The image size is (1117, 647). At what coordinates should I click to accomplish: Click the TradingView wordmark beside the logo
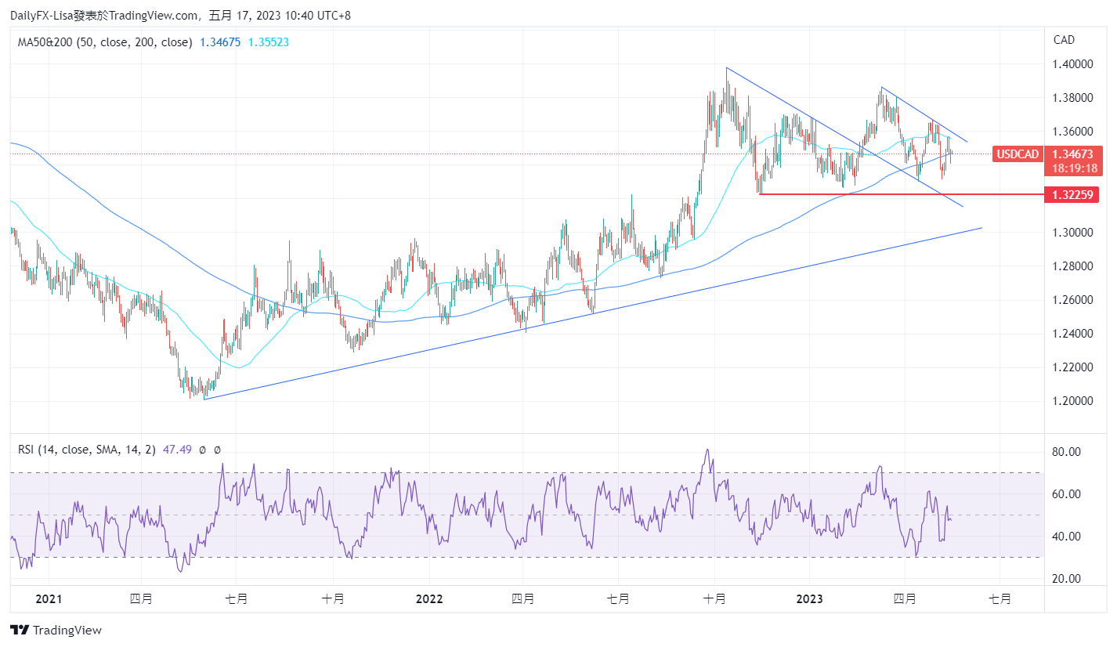pos(67,630)
